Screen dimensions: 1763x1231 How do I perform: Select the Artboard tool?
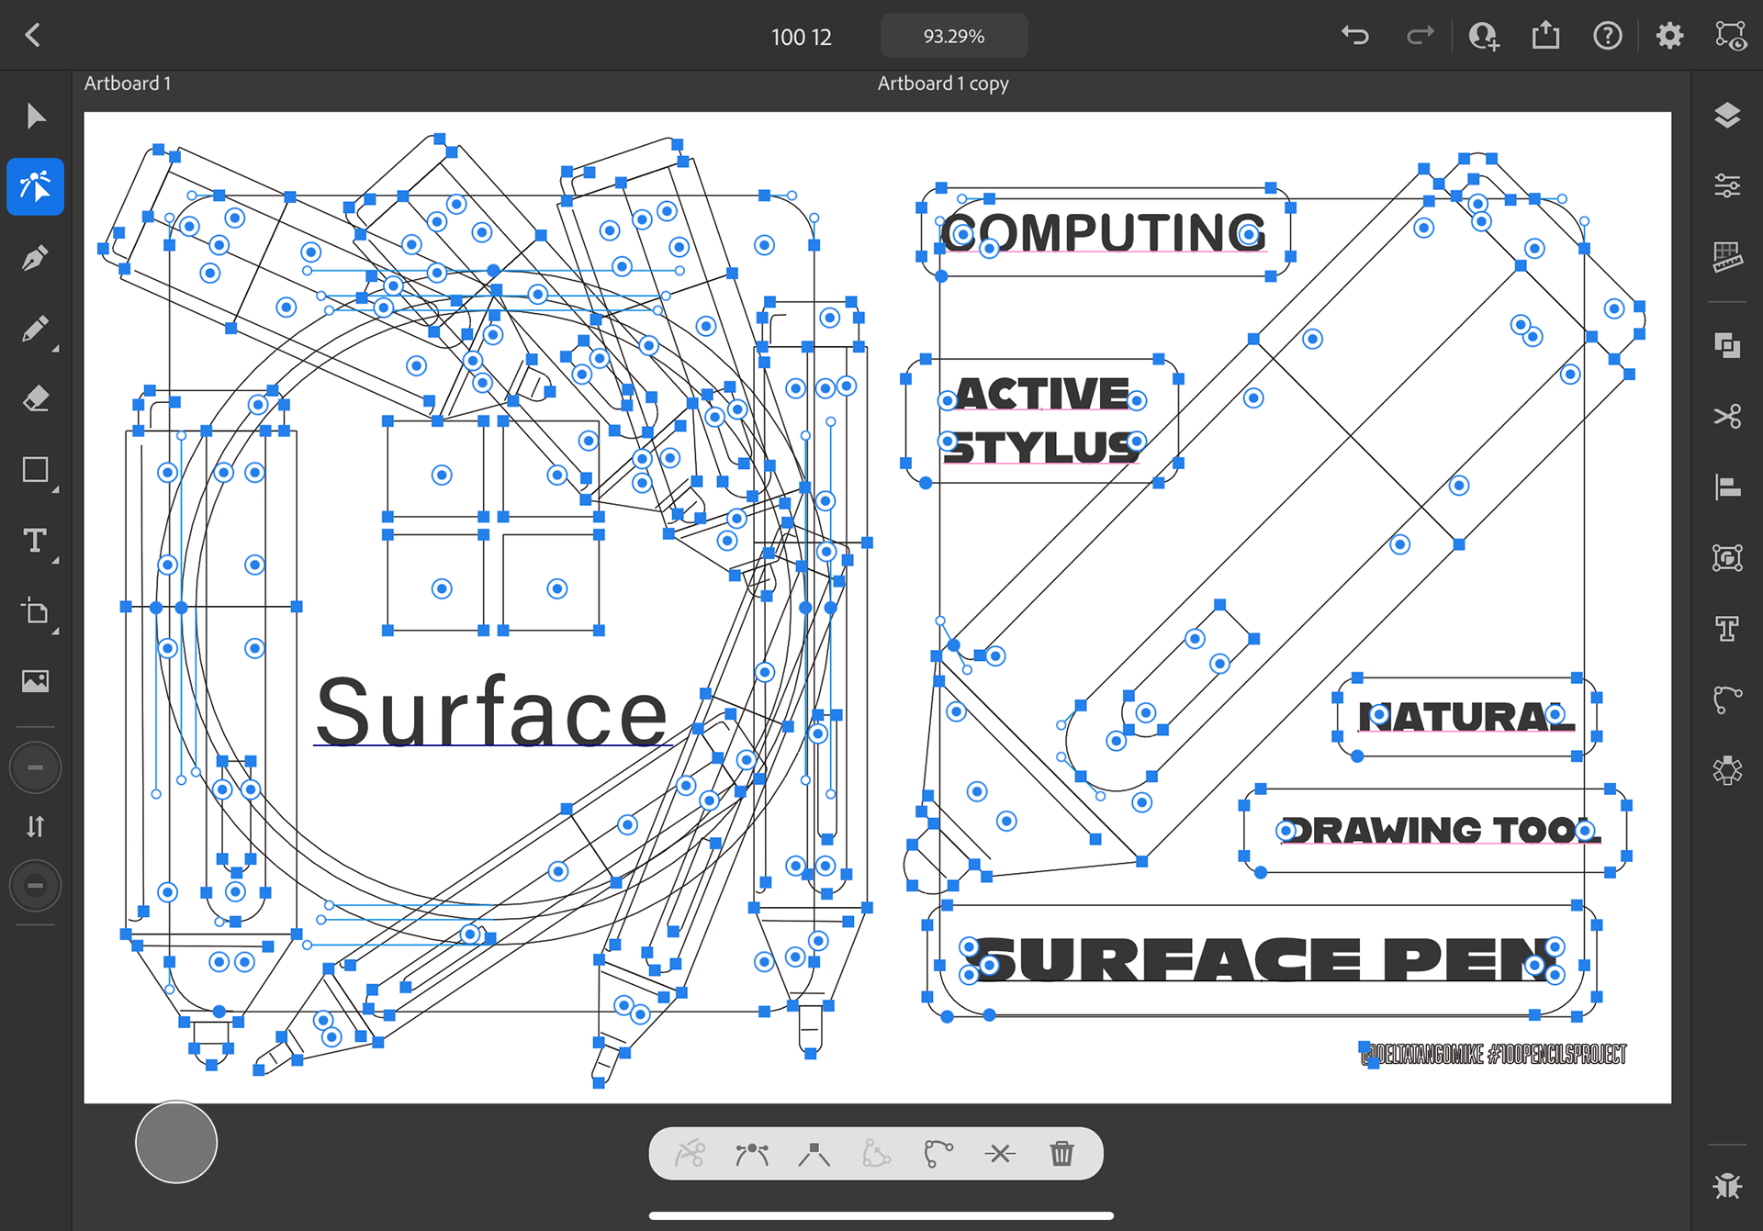(x=35, y=611)
